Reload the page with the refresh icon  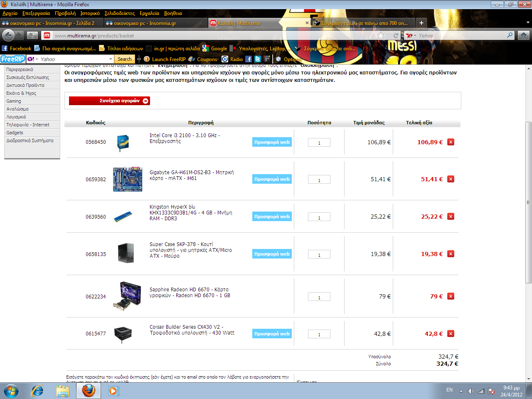point(396,35)
